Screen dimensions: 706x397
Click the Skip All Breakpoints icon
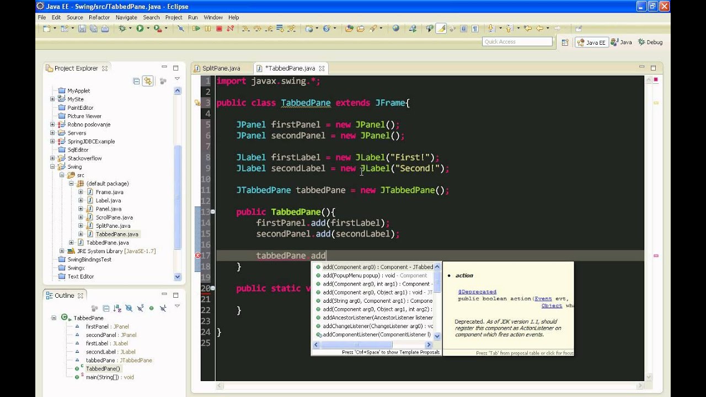coord(181,29)
